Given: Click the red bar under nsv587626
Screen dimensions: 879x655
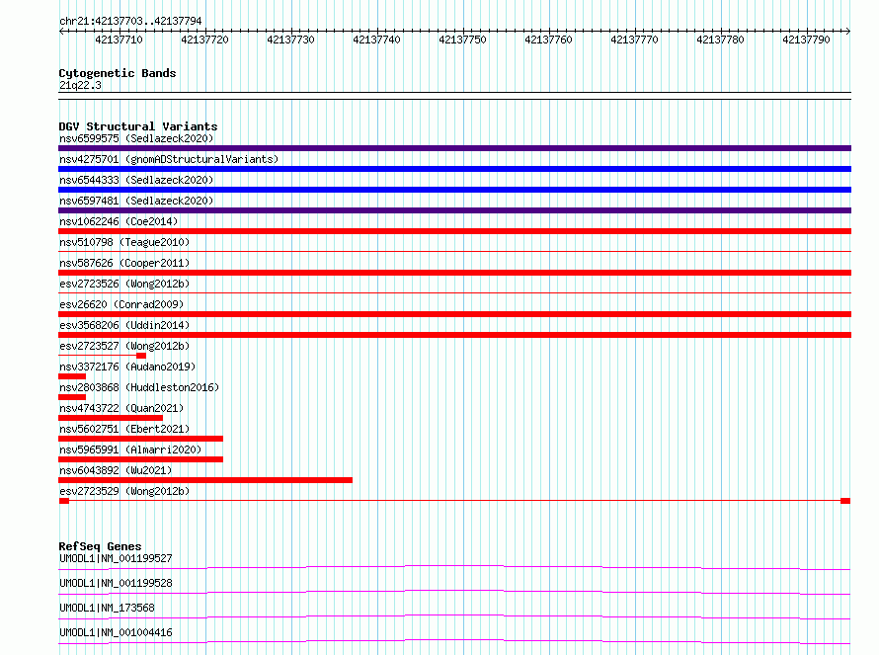Looking at the screenshot, I should coord(454,273).
